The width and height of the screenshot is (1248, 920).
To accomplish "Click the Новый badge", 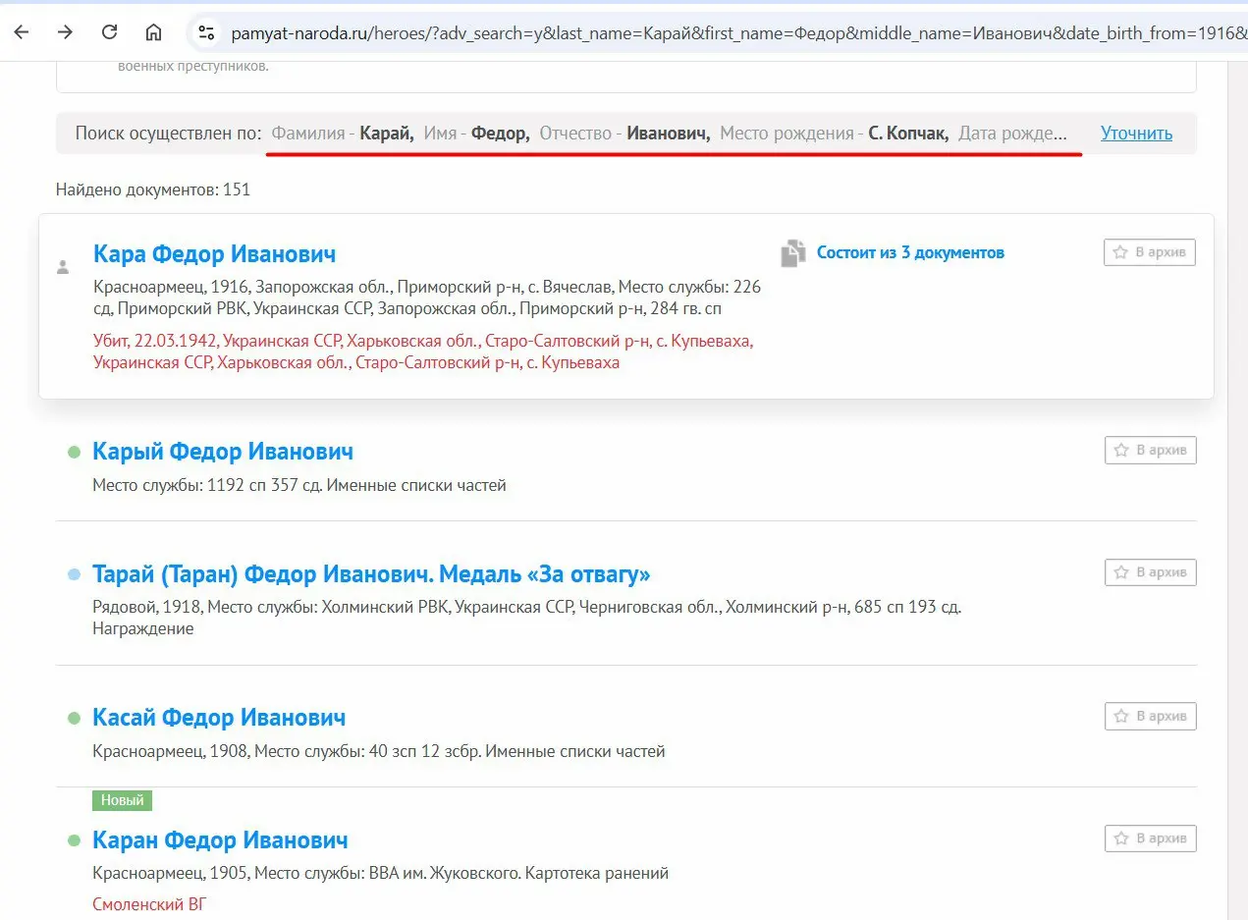I will click(x=123, y=800).
